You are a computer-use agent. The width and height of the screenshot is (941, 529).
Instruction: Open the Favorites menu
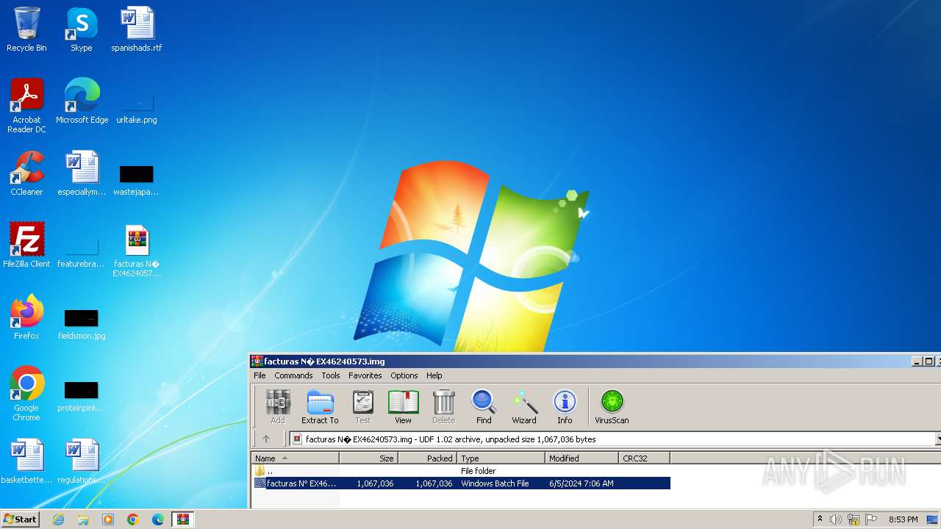pos(365,375)
